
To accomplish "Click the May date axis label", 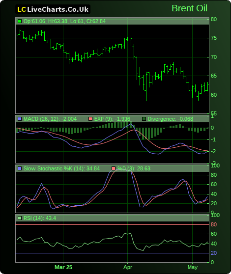I will coord(193,267).
